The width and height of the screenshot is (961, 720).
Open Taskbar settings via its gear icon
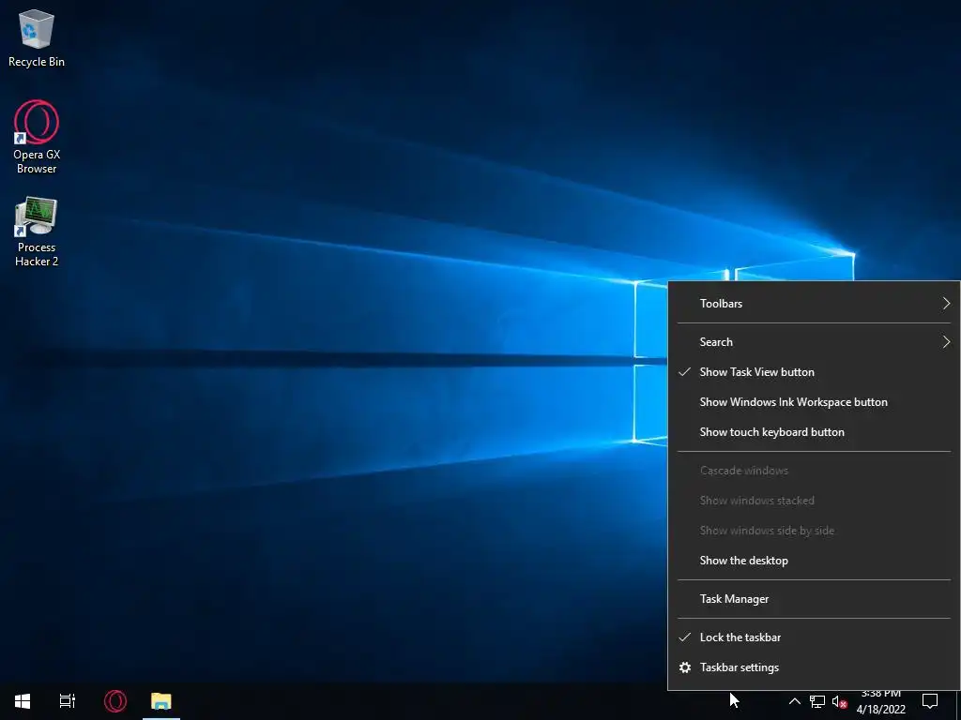click(x=685, y=667)
